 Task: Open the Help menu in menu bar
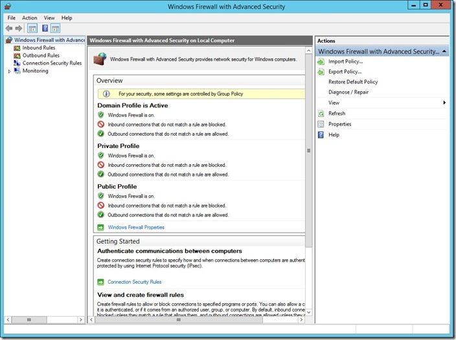[67, 18]
